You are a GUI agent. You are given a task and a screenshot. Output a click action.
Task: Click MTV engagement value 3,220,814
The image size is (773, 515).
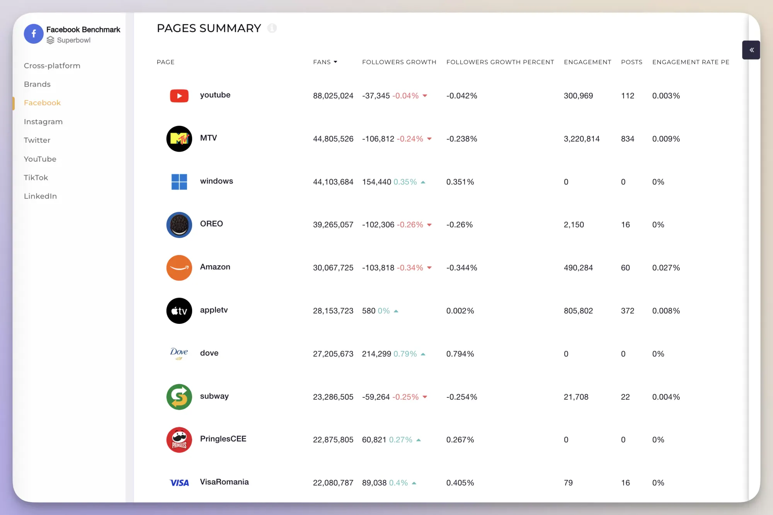tap(582, 139)
